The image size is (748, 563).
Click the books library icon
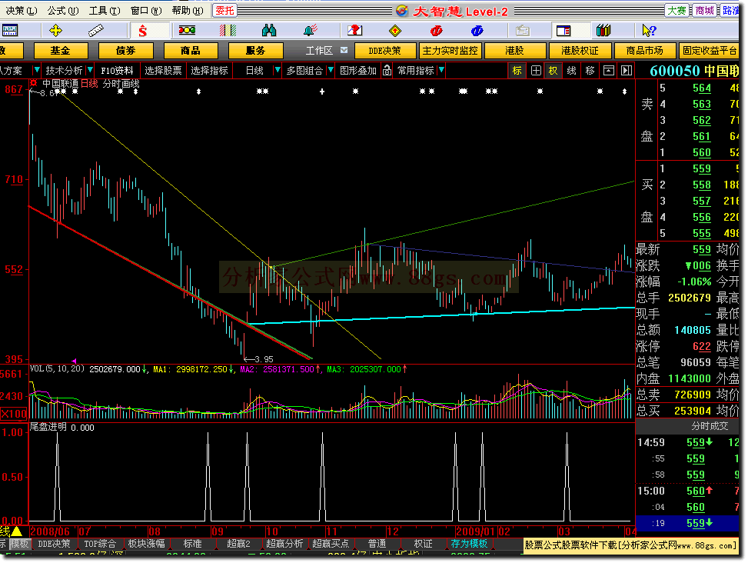click(603, 31)
